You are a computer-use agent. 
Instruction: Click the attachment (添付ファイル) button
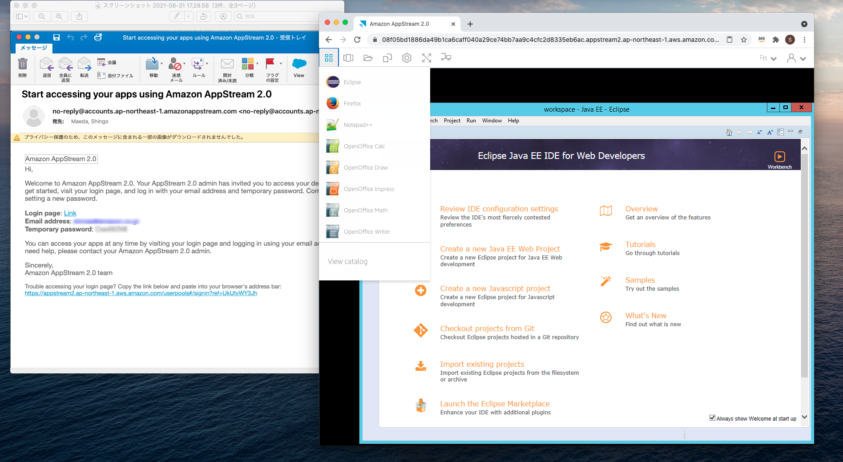pyautogui.click(x=115, y=76)
